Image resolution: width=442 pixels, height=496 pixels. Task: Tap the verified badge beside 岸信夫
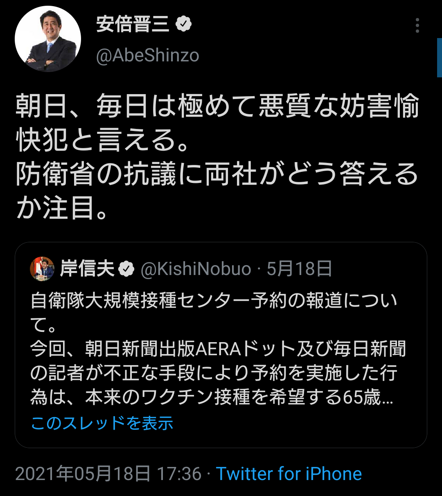(126, 269)
